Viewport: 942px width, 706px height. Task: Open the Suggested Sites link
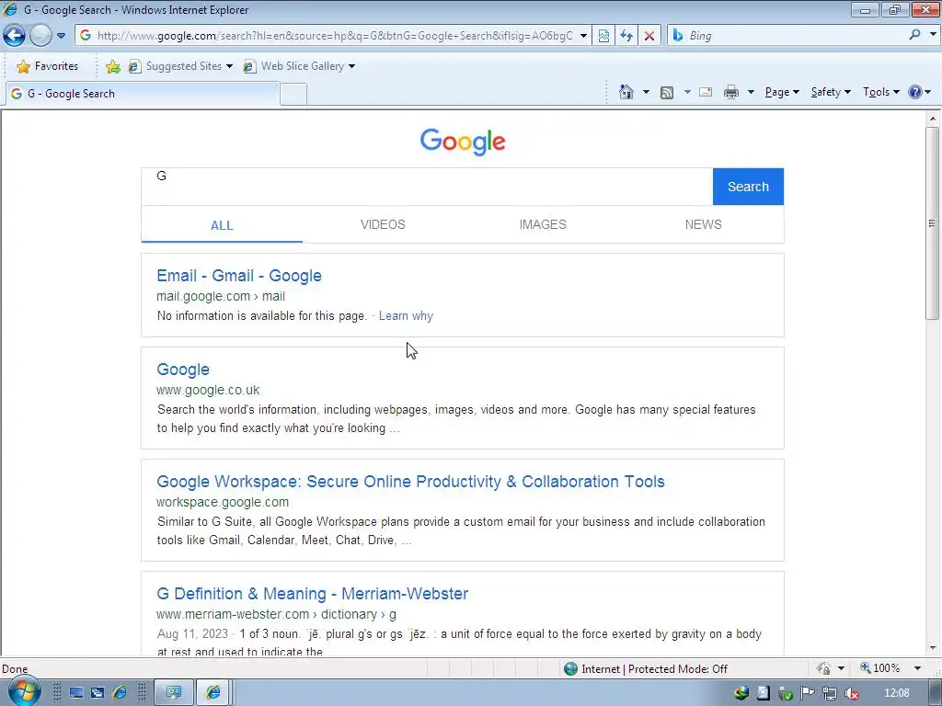point(179,66)
